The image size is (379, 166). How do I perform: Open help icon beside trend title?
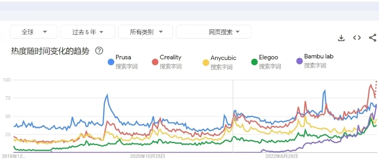[99, 51]
